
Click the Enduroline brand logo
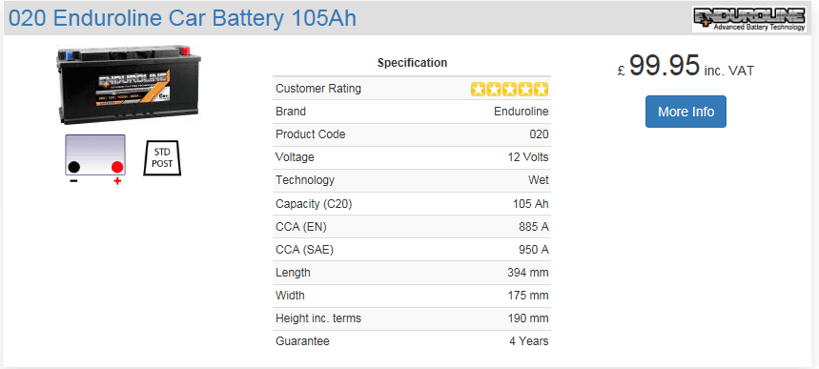point(749,19)
